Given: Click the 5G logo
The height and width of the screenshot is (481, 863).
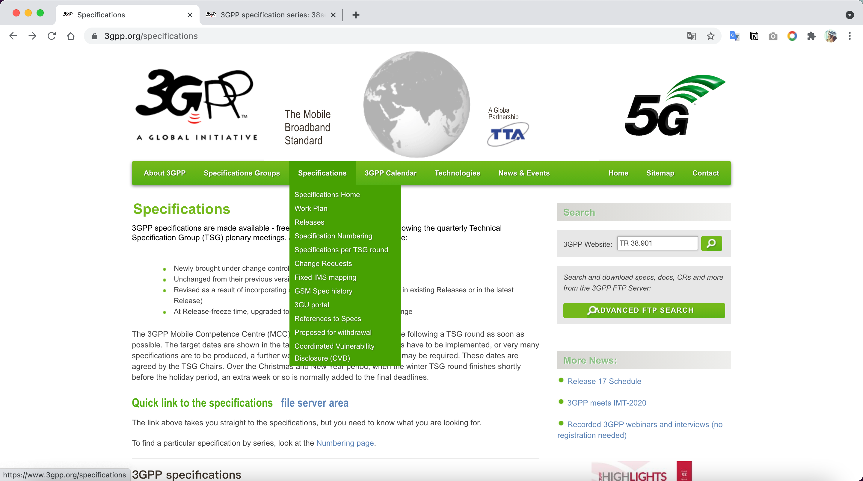Looking at the screenshot, I should point(675,105).
